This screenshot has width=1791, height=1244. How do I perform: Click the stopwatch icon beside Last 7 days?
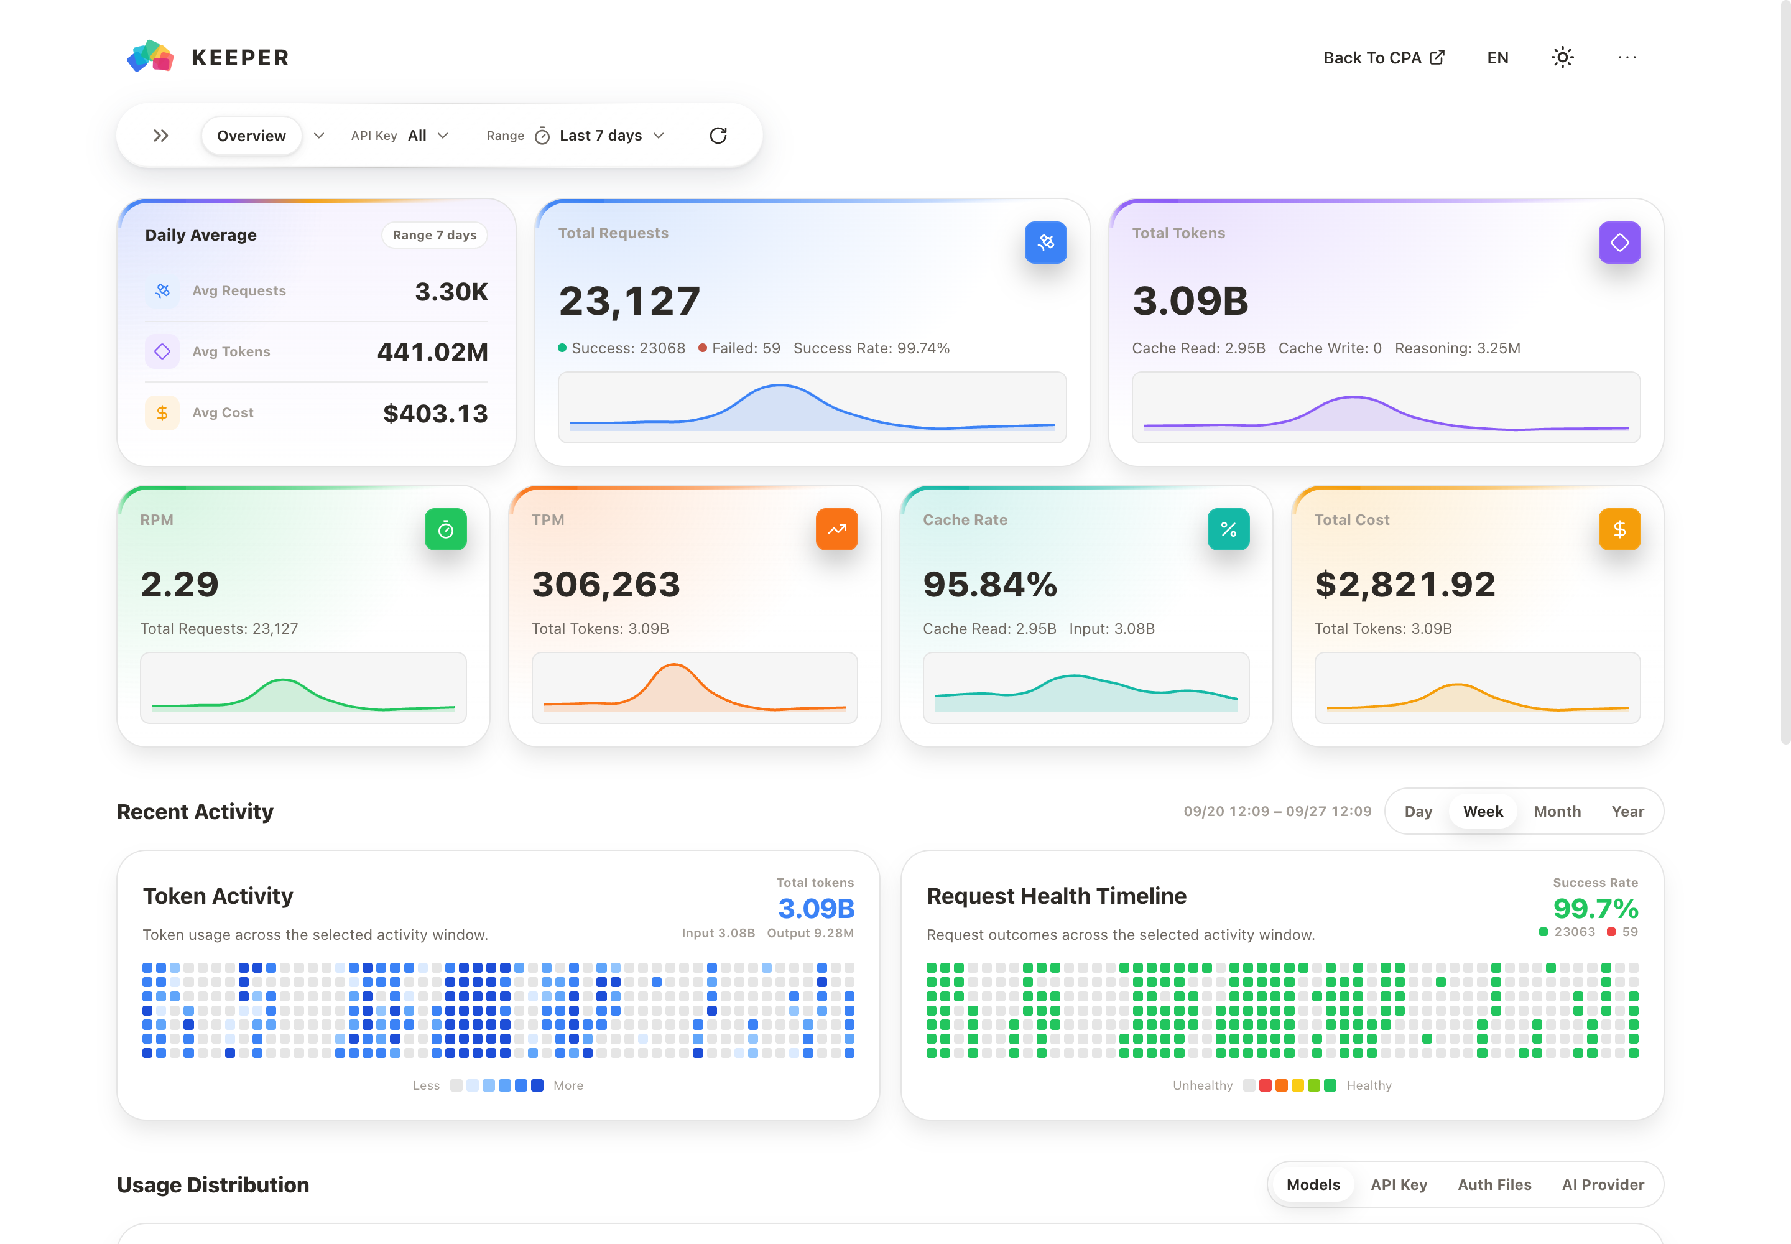coord(542,136)
